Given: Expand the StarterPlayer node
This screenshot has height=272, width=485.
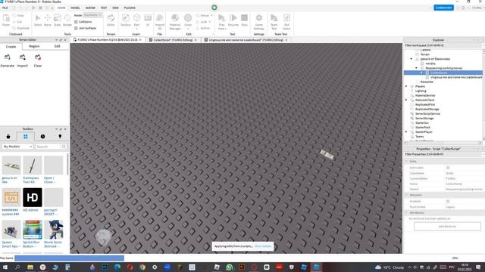Looking at the screenshot, I should pos(406,131).
